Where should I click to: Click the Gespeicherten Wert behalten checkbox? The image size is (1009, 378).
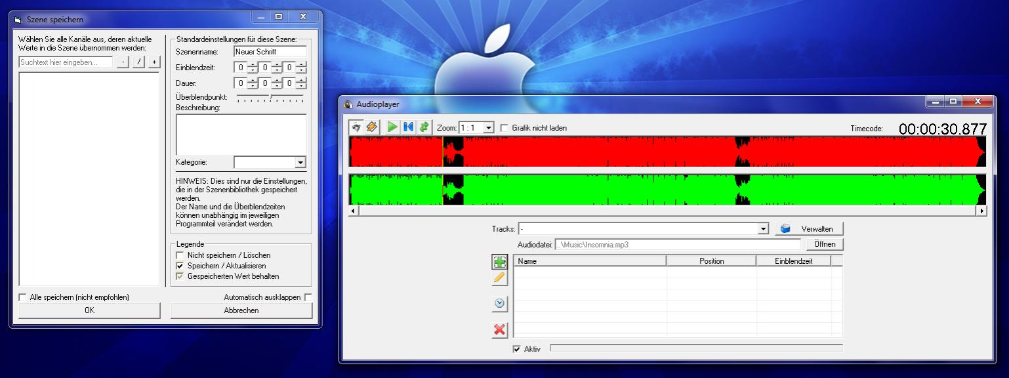tap(180, 276)
